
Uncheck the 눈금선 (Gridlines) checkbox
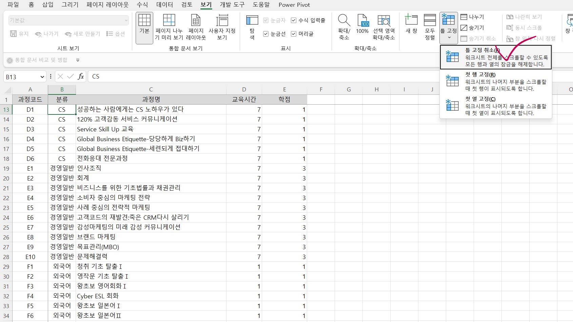pos(266,34)
